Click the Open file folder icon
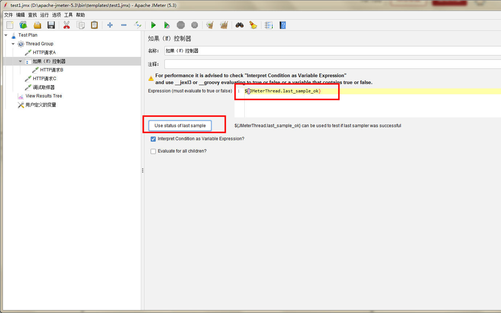 (x=37, y=25)
